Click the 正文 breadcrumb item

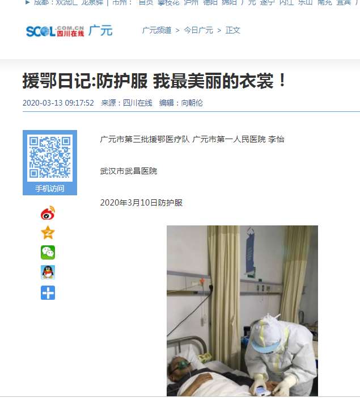coord(233,30)
